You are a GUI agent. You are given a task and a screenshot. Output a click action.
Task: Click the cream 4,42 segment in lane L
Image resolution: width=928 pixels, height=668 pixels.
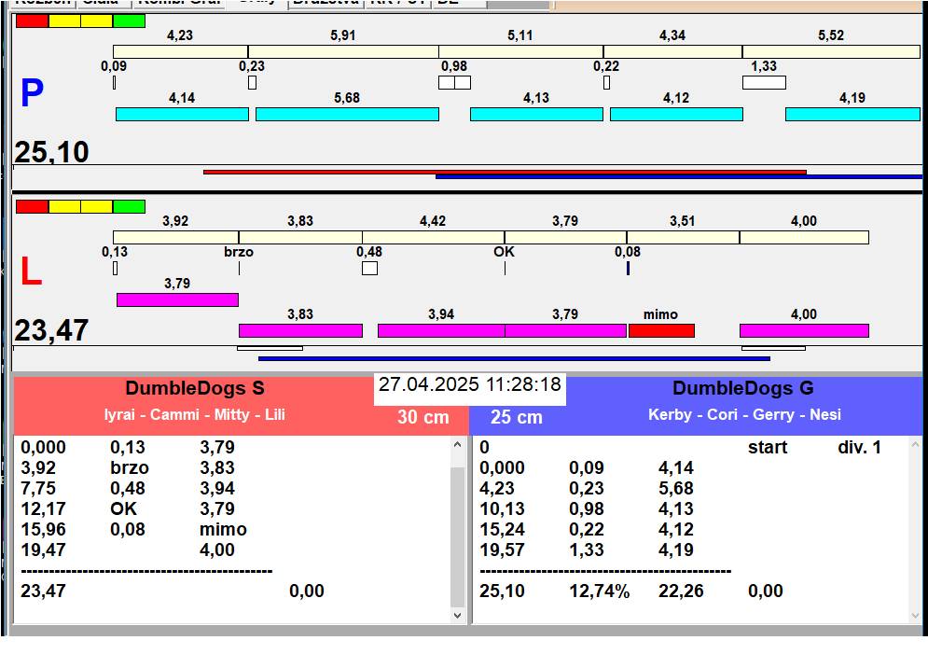(434, 238)
